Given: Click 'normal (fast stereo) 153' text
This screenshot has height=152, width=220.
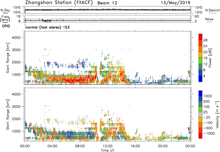Looking at the screenshot, I should (48, 27).
